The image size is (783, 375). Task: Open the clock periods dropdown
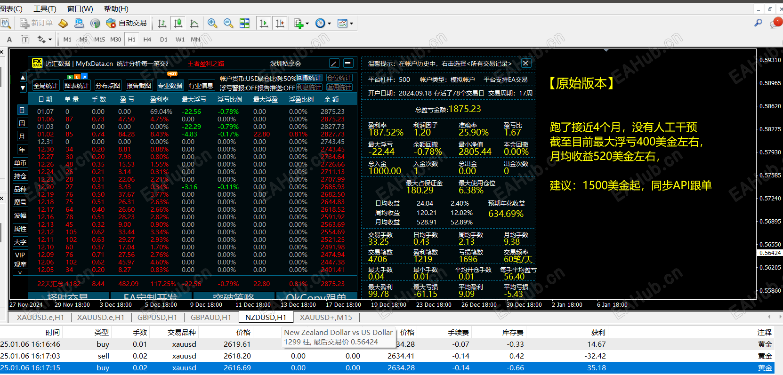point(323,23)
